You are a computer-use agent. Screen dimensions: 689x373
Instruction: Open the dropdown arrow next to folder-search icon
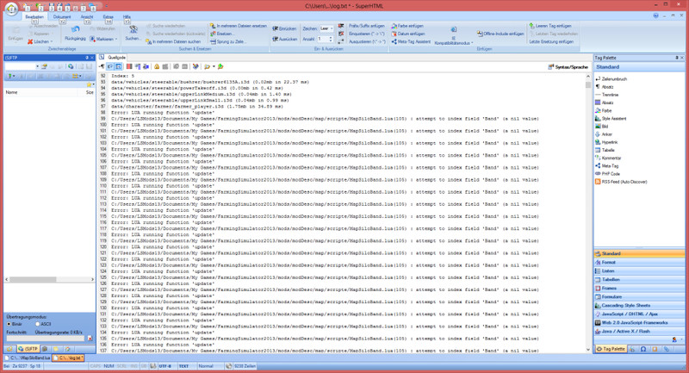click(214, 67)
